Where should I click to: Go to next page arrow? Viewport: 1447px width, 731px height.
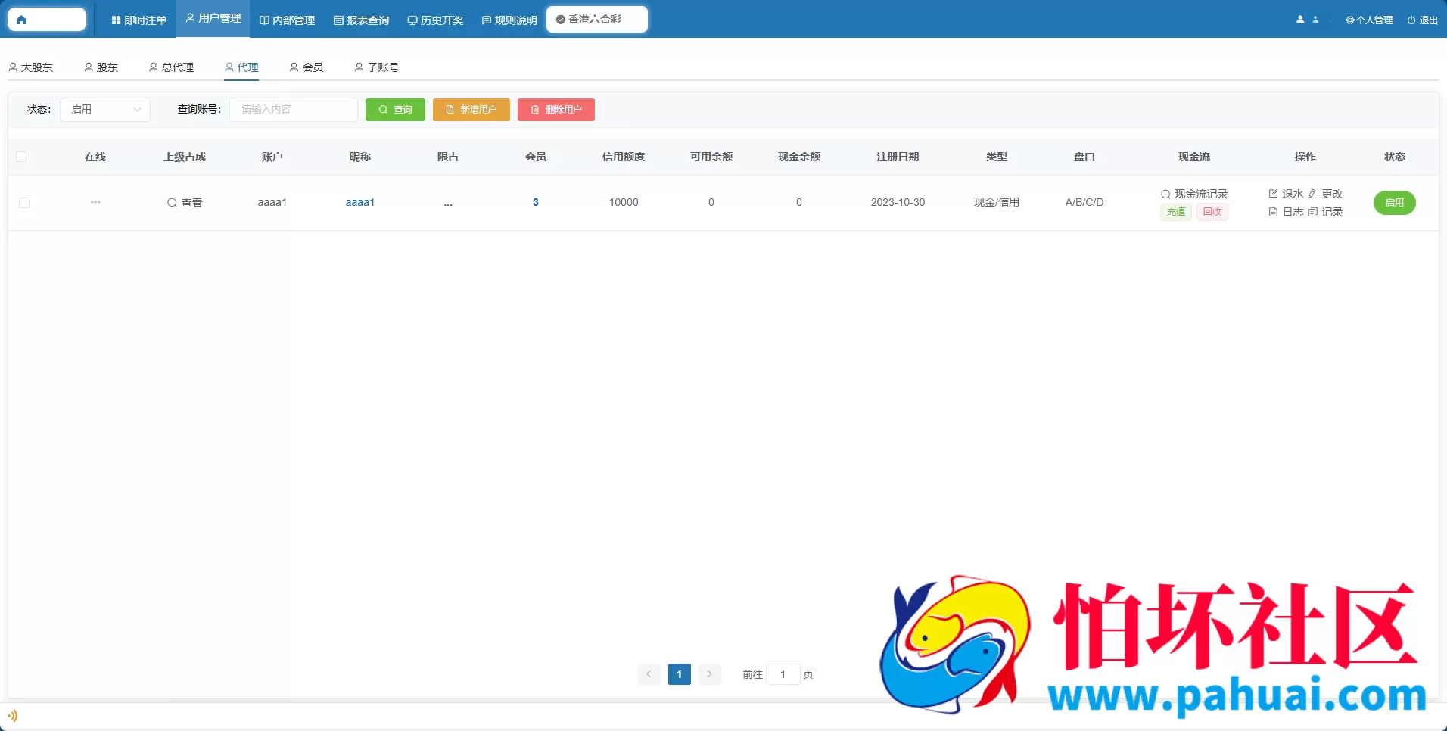(x=710, y=673)
